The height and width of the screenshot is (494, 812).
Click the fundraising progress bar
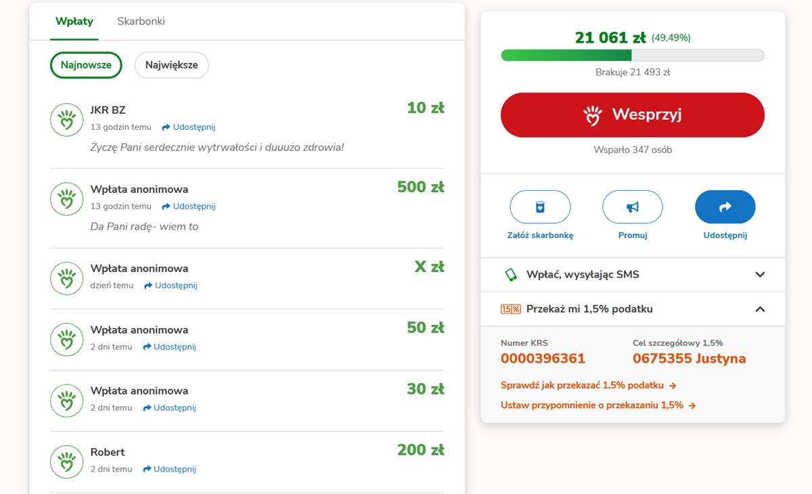pyautogui.click(x=632, y=55)
